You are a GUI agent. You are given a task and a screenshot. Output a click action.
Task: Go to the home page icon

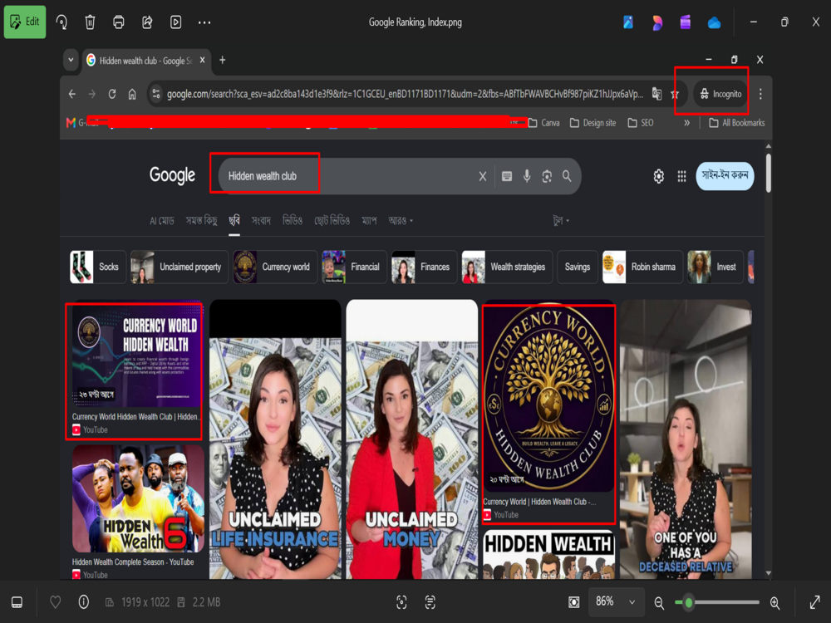click(132, 95)
